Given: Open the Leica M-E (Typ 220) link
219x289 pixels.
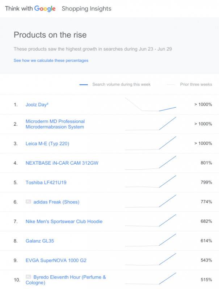Looking at the screenshot, I should pyautogui.click(x=47, y=144).
